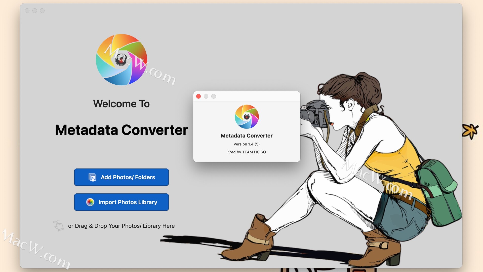
Task: Click the red close button on the About dialog
Action: (198, 96)
